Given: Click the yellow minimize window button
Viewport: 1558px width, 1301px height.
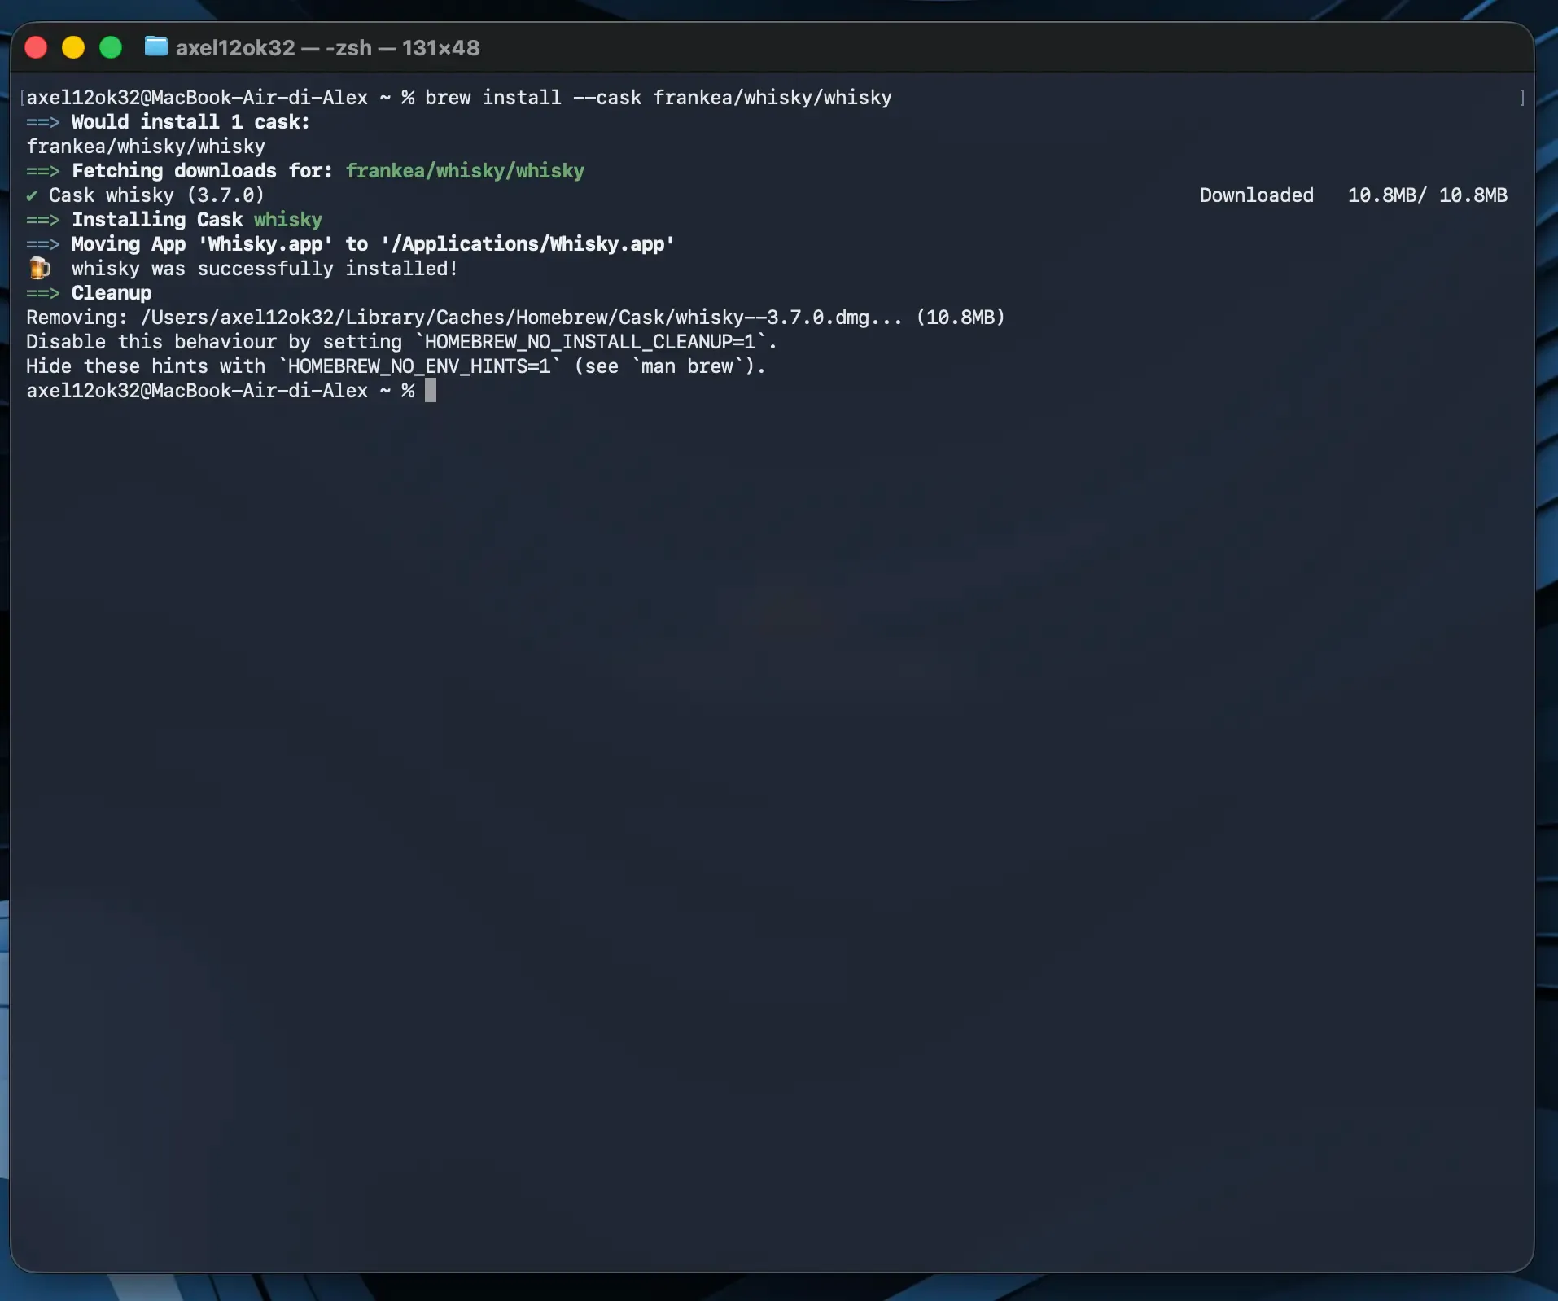Looking at the screenshot, I should (x=73, y=48).
